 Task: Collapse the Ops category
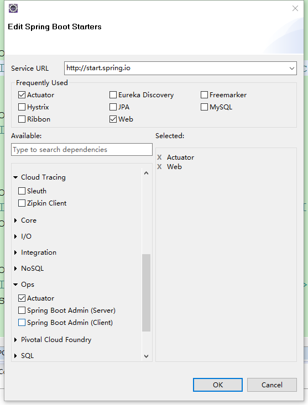[x=15, y=285]
